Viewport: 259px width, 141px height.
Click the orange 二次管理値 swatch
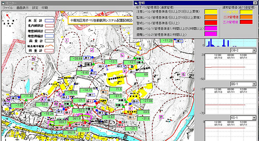pos(246,17)
